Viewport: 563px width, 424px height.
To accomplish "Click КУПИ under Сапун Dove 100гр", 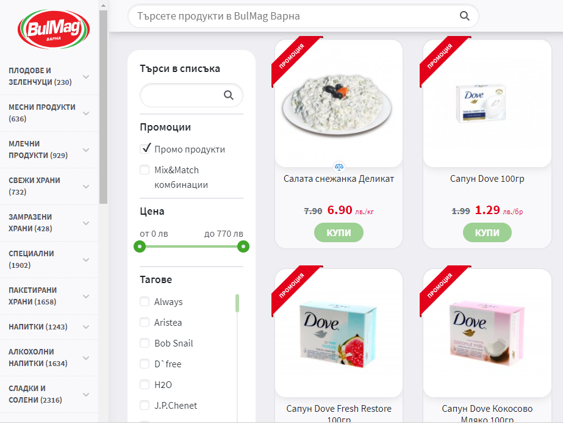I will (x=487, y=232).
